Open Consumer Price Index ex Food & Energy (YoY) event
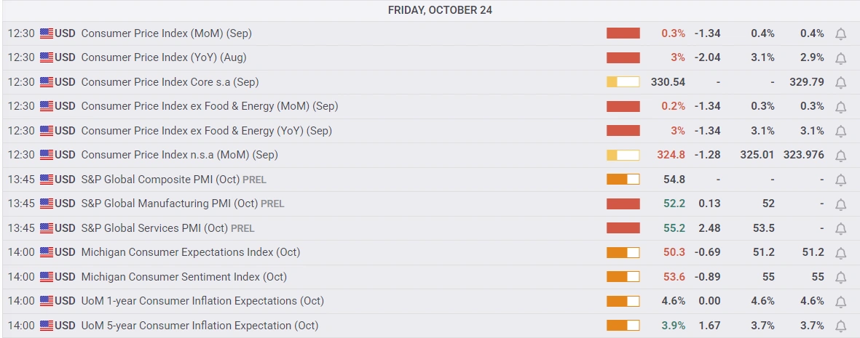This screenshot has height=338, width=860. pyautogui.click(x=206, y=131)
